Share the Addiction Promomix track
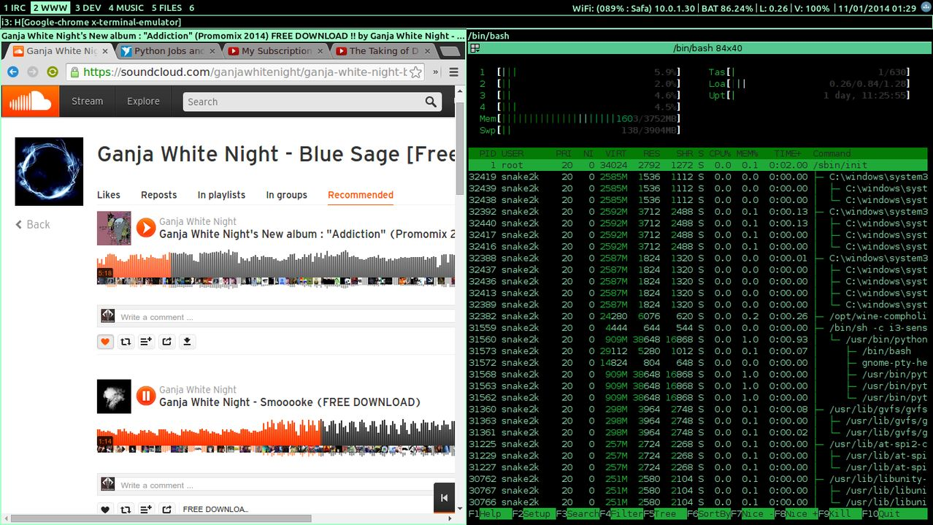This screenshot has width=933, height=525. 167,341
